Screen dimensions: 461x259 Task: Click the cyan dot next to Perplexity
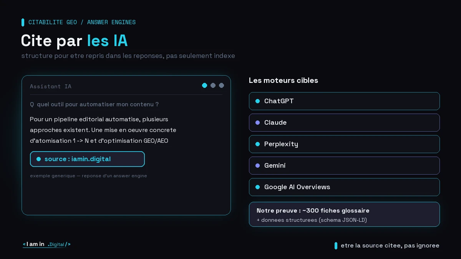[x=258, y=144]
